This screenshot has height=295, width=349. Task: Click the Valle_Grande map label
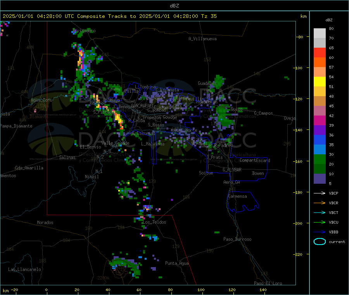[x=115, y=143]
